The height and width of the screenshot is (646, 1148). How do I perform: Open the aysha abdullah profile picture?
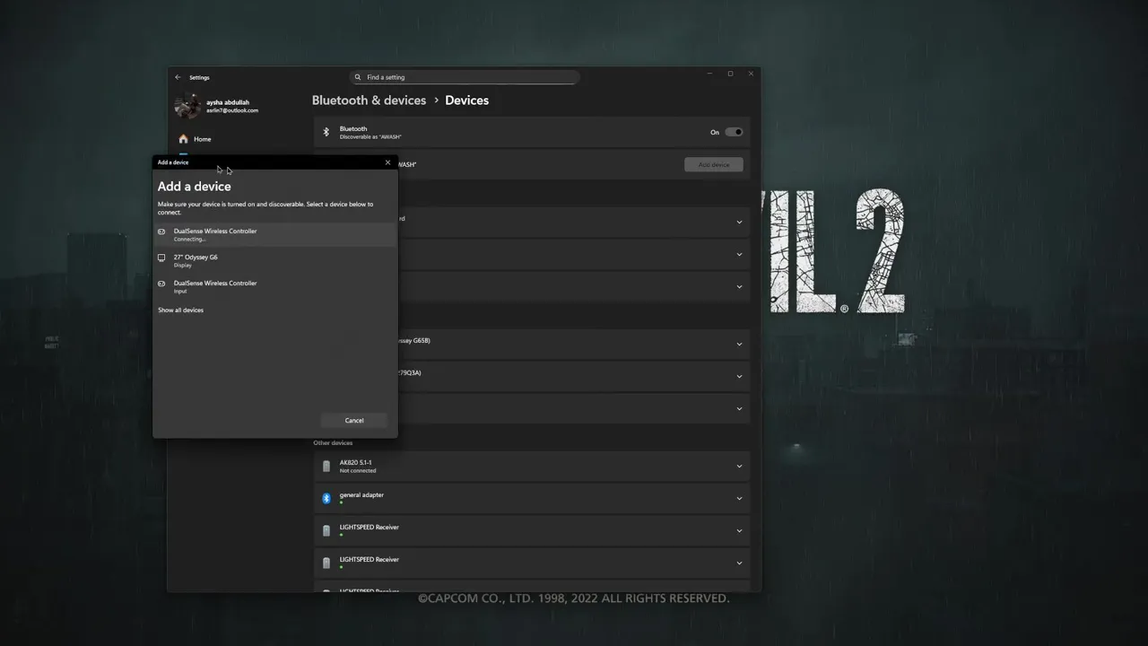point(187,106)
